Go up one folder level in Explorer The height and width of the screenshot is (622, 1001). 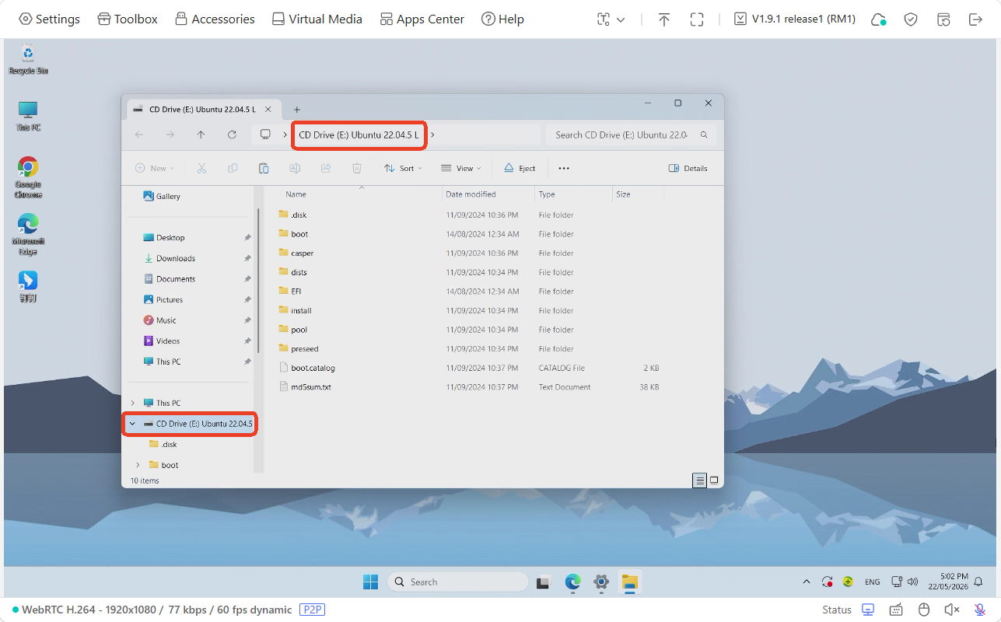(x=201, y=135)
